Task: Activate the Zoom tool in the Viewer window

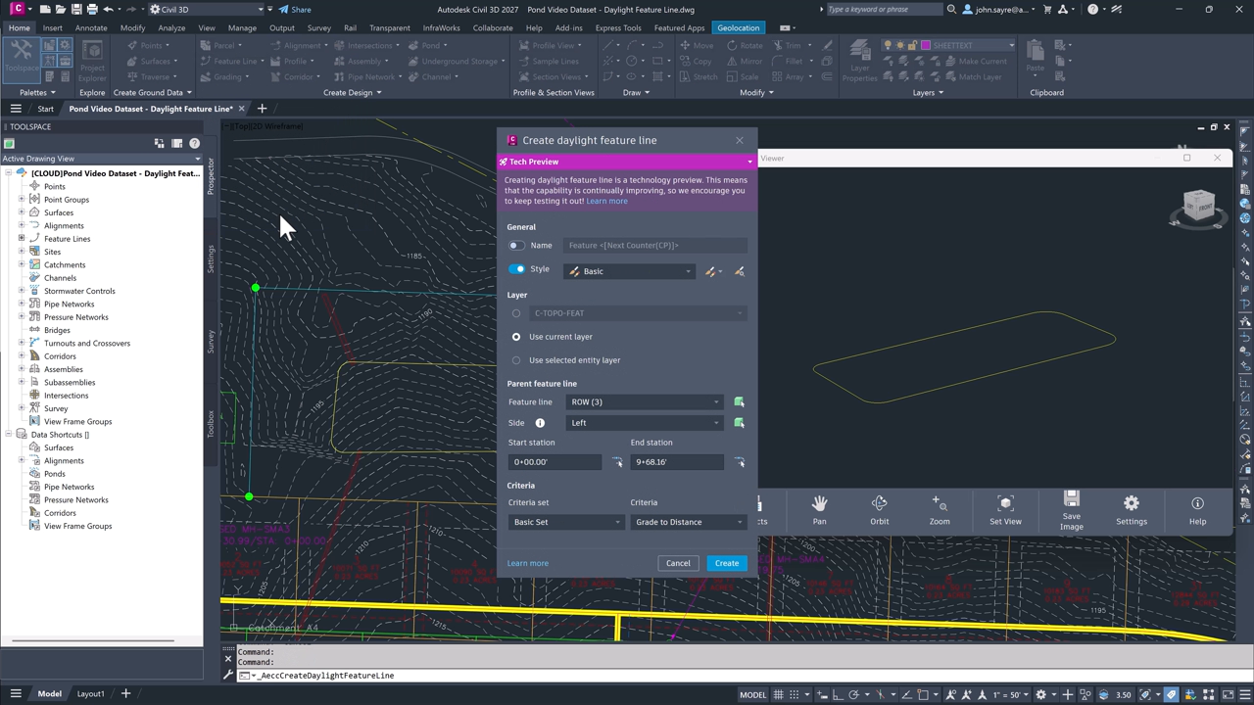Action: pos(939,510)
